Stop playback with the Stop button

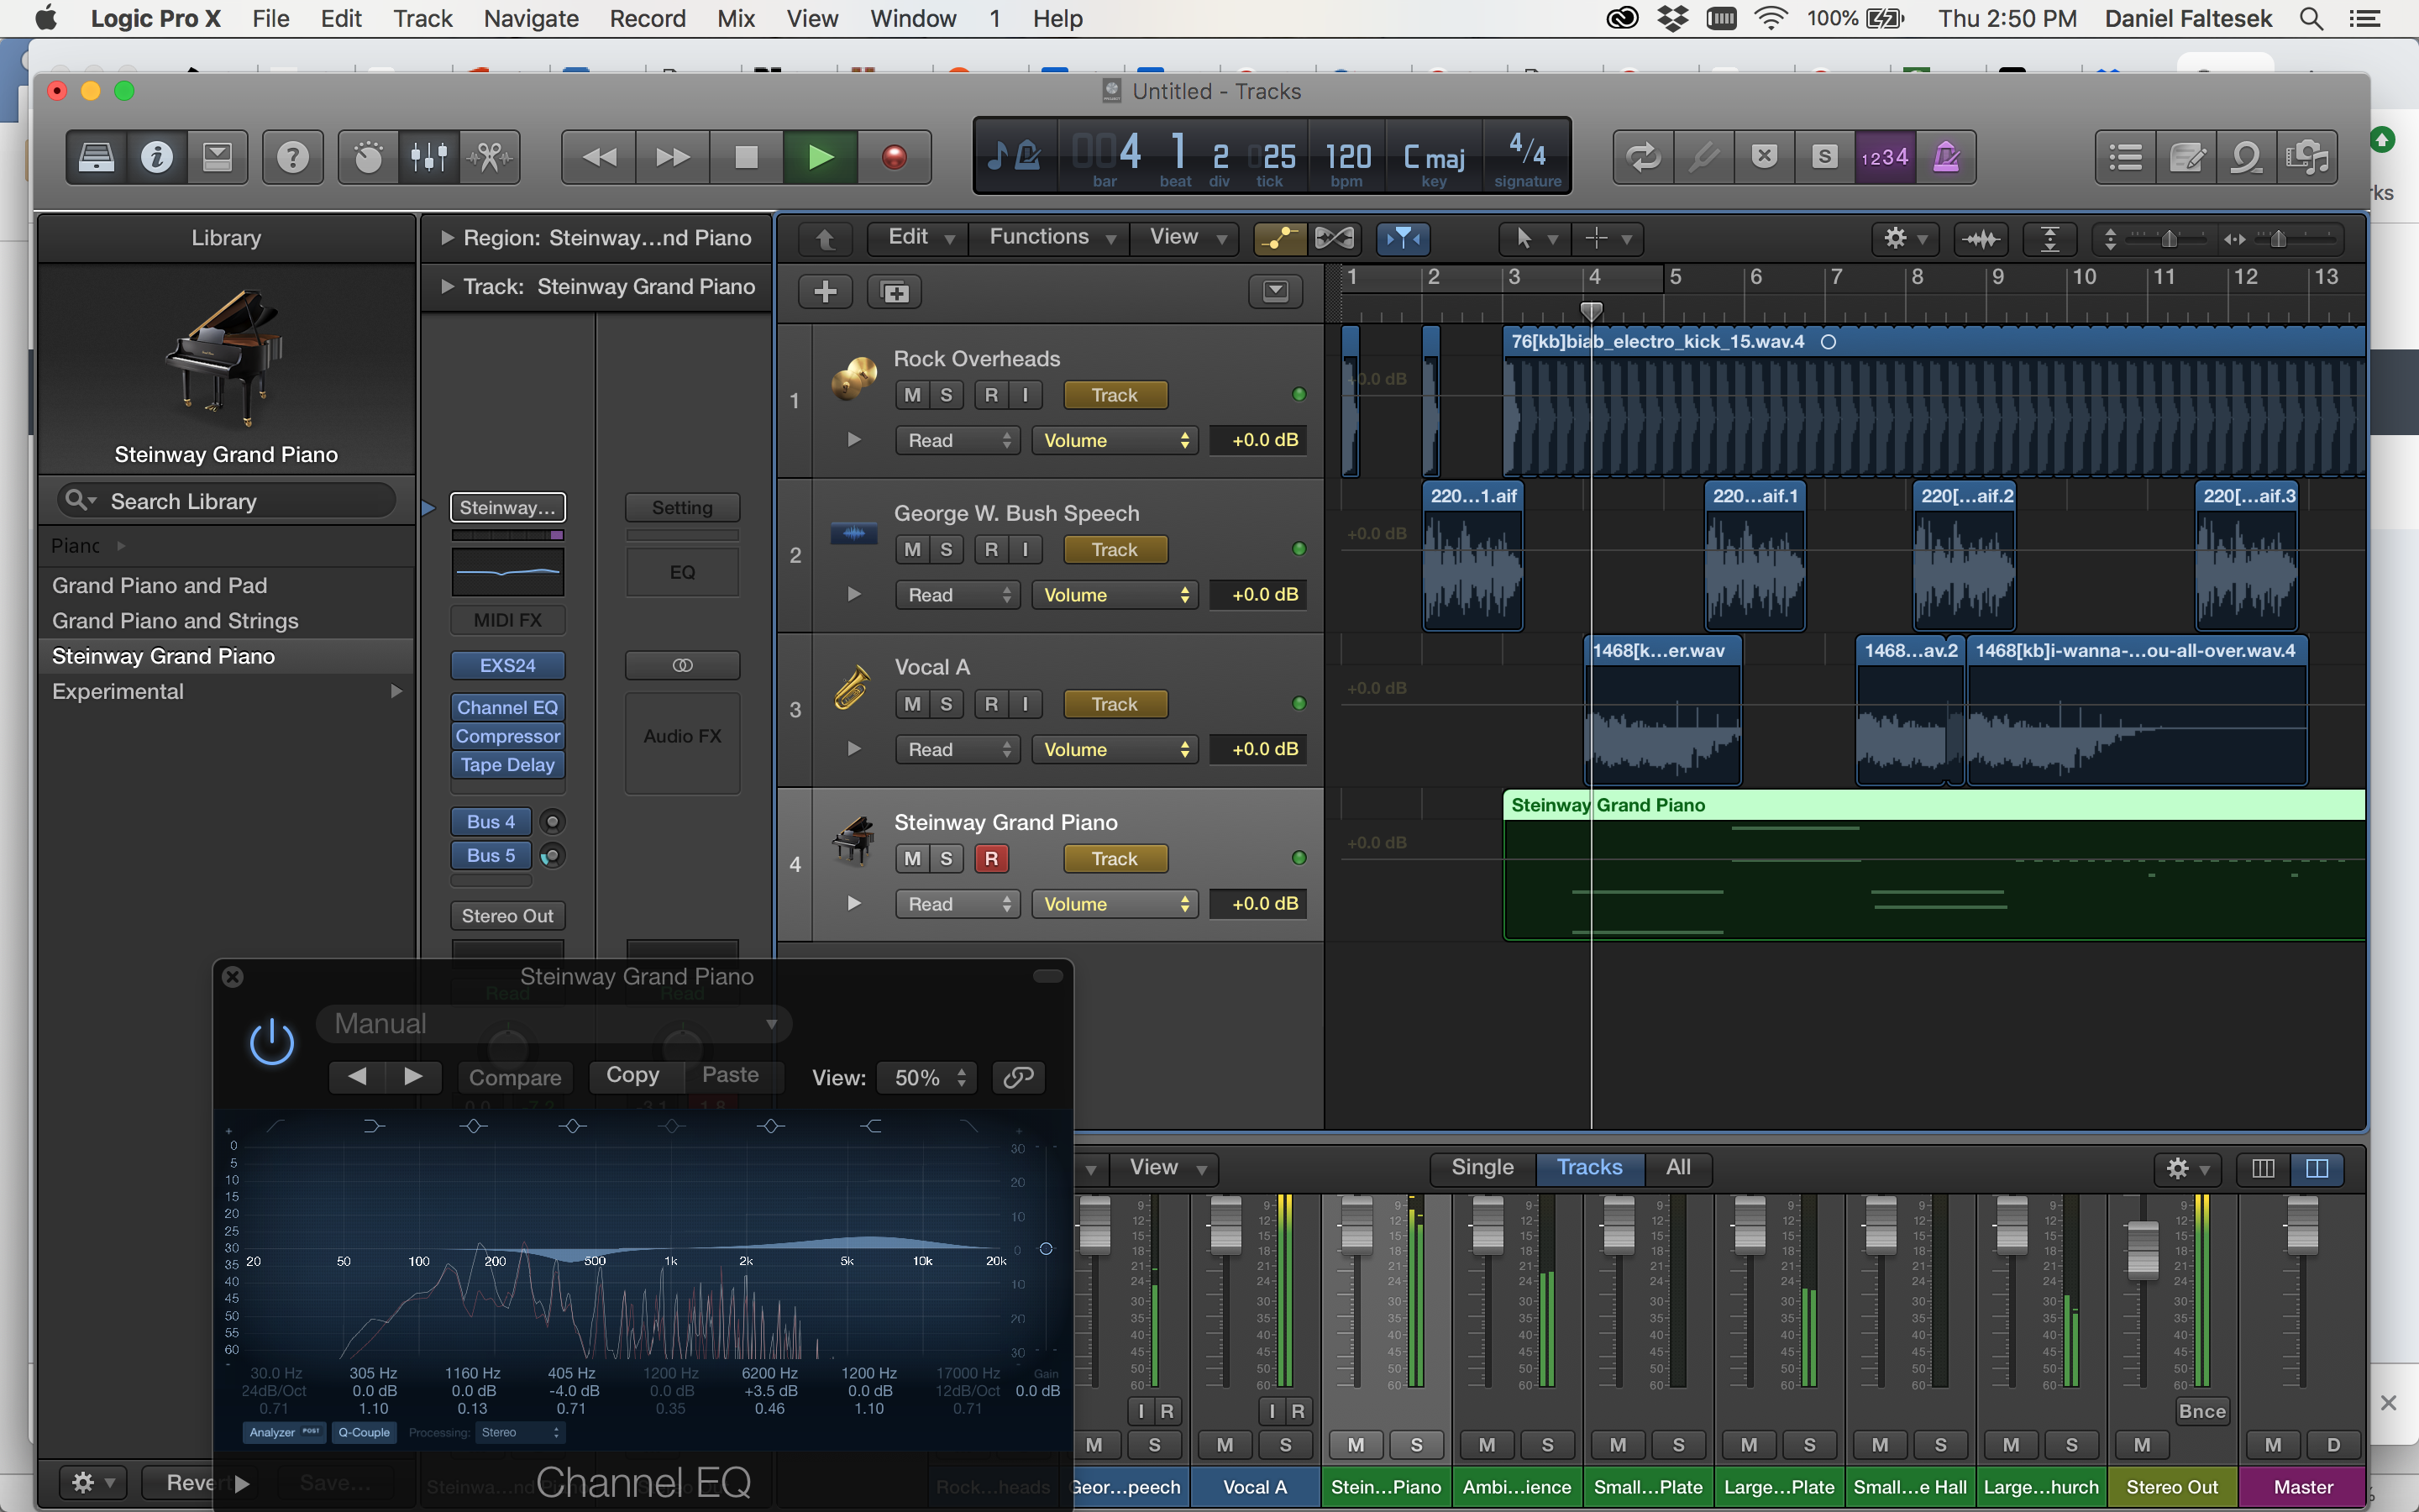(746, 157)
